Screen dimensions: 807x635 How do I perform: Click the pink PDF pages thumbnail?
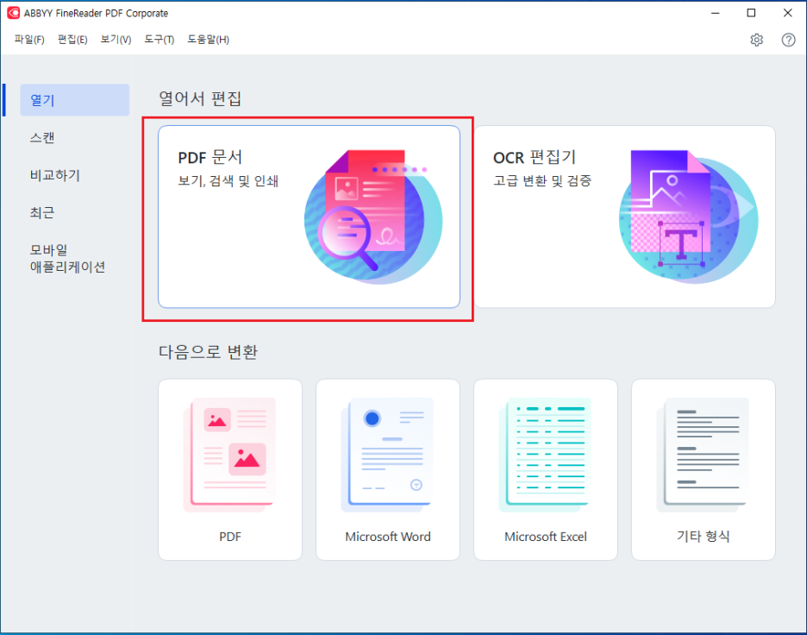point(229,455)
